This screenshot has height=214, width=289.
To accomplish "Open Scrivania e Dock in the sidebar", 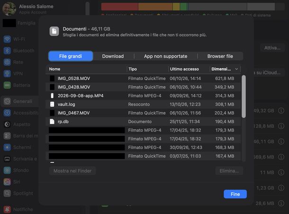I will (x=20, y=159).
